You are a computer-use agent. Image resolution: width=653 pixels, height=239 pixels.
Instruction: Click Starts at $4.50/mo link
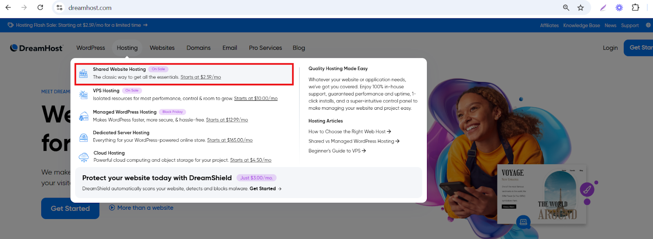tap(251, 160)
